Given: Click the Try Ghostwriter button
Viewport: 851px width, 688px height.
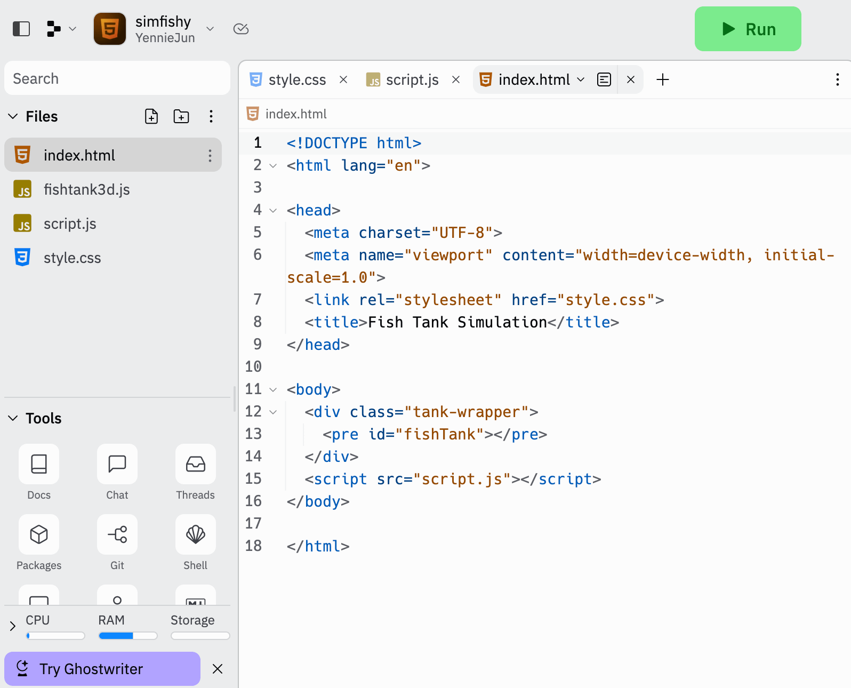Looking at the screenshot, I should click(102, 669).
